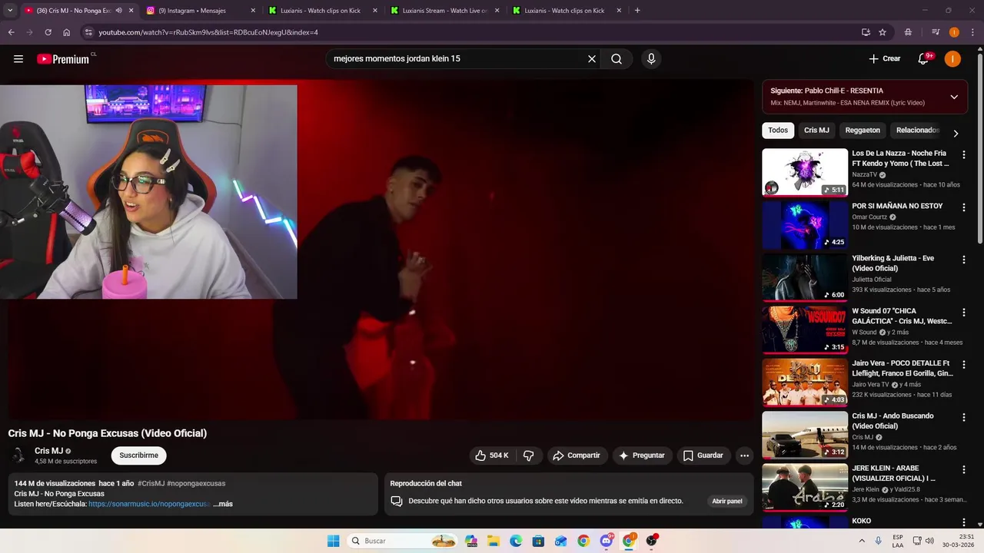Viewport: 984px width, 553px height.
Task: Open options for Los De La Nazza video
Action: pyautogui.click(x=963, y=154)
